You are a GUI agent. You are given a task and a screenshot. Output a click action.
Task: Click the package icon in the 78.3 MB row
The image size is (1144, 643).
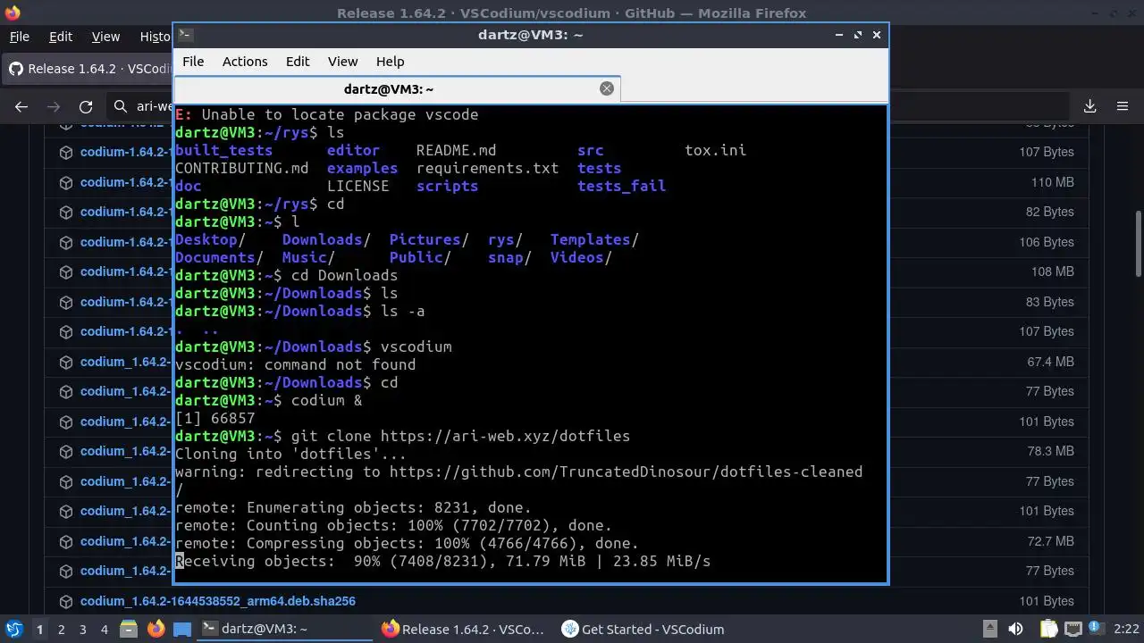[65, 451]
